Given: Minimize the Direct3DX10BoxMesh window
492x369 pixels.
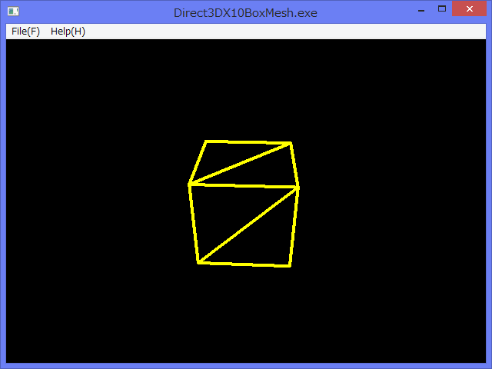Looking at the screenshot, I should 421,10.
